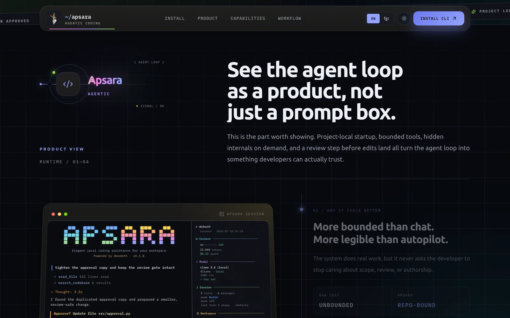Screen dimensions: 510x318
Task: Click the 'search_codebase 6 results' row
Action: click(x=82, y=283)
